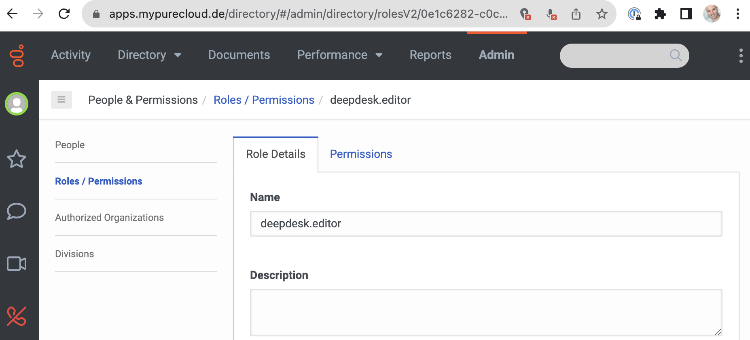Click the Genesys Cloud logo

pyautogui.click(x=17, y=55)
